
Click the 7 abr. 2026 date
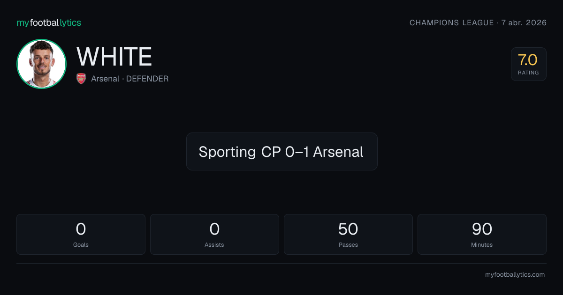[524, 22]
